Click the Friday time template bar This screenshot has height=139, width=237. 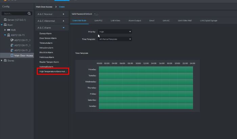[146, 94]
